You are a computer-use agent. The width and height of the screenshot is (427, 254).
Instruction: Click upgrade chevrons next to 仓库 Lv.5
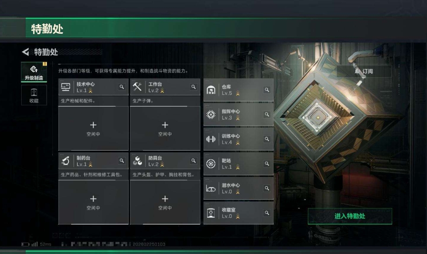coord(238,94)
